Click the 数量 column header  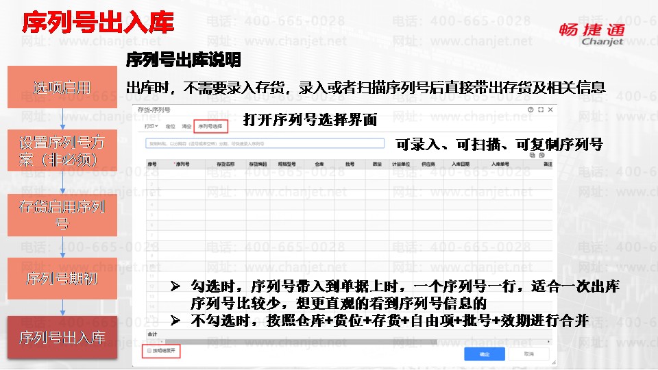click(x=377, y=164)
